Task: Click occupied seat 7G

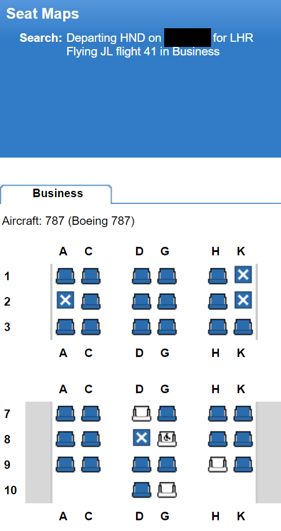Action: (166, 414)
